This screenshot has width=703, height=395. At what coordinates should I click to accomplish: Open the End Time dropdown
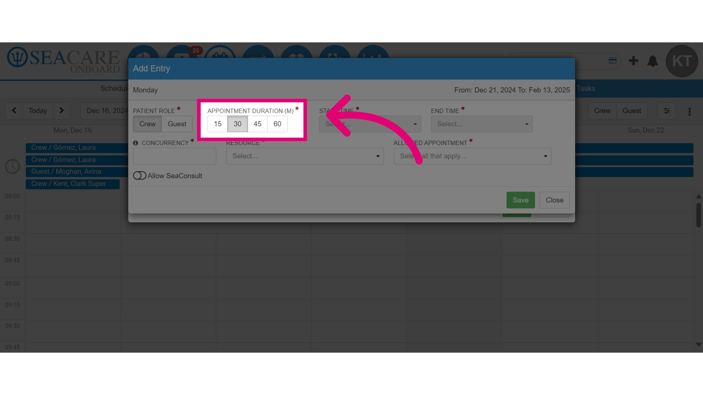click(x=481, y=124)
